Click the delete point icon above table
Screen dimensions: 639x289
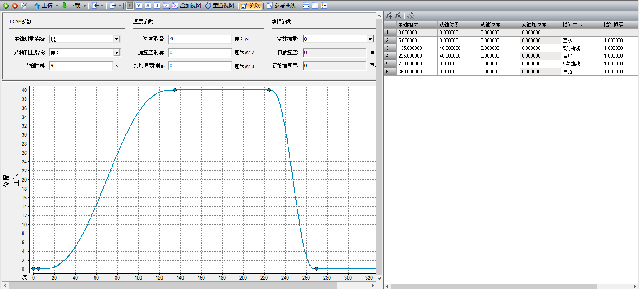tap(410, 16)
